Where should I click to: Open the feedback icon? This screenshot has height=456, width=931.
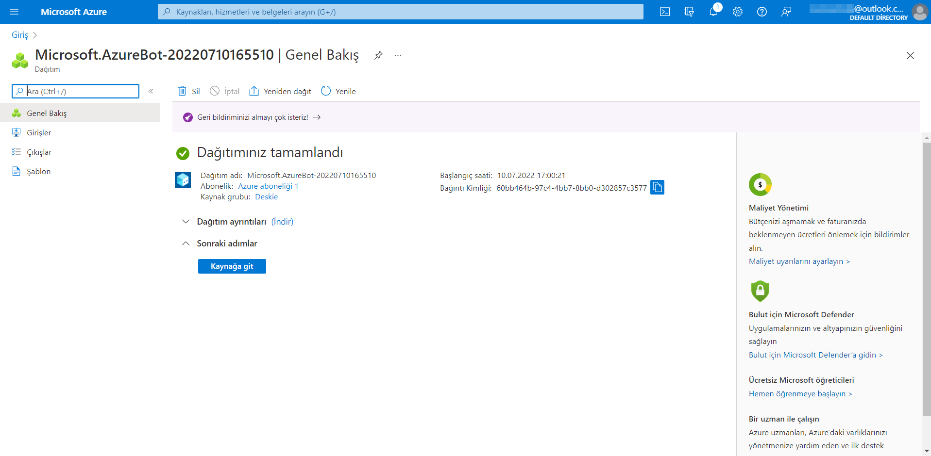(786, 12)
